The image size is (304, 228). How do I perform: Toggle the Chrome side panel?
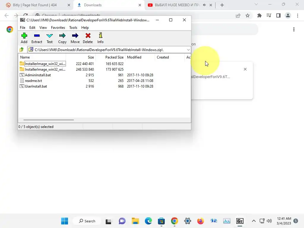[x=278, y=15]
